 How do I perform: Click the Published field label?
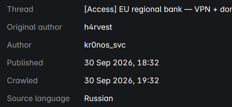click(25, 63)
